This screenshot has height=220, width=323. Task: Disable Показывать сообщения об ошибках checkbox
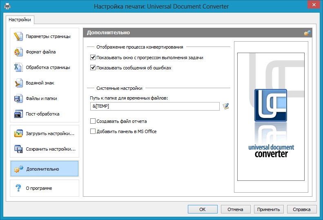tap(93, 68)
